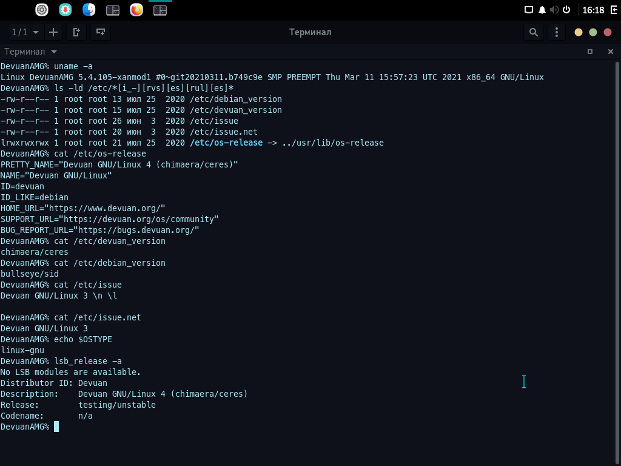This screenshot has height=466, width=621.
Task: Launch Firefox from the top panel
Action: tap(136, 10)
